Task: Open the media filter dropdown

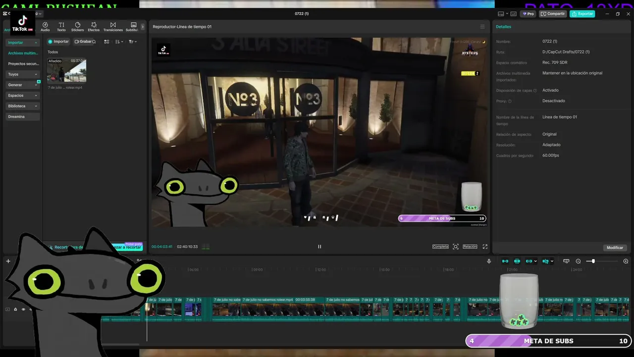Action: pyautogui.click(x=133, y=42)
